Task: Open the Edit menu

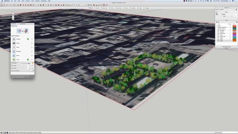Action: [15, 1]
